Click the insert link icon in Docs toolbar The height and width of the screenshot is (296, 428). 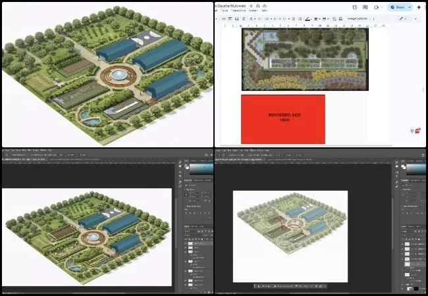[x=224, y=19]
